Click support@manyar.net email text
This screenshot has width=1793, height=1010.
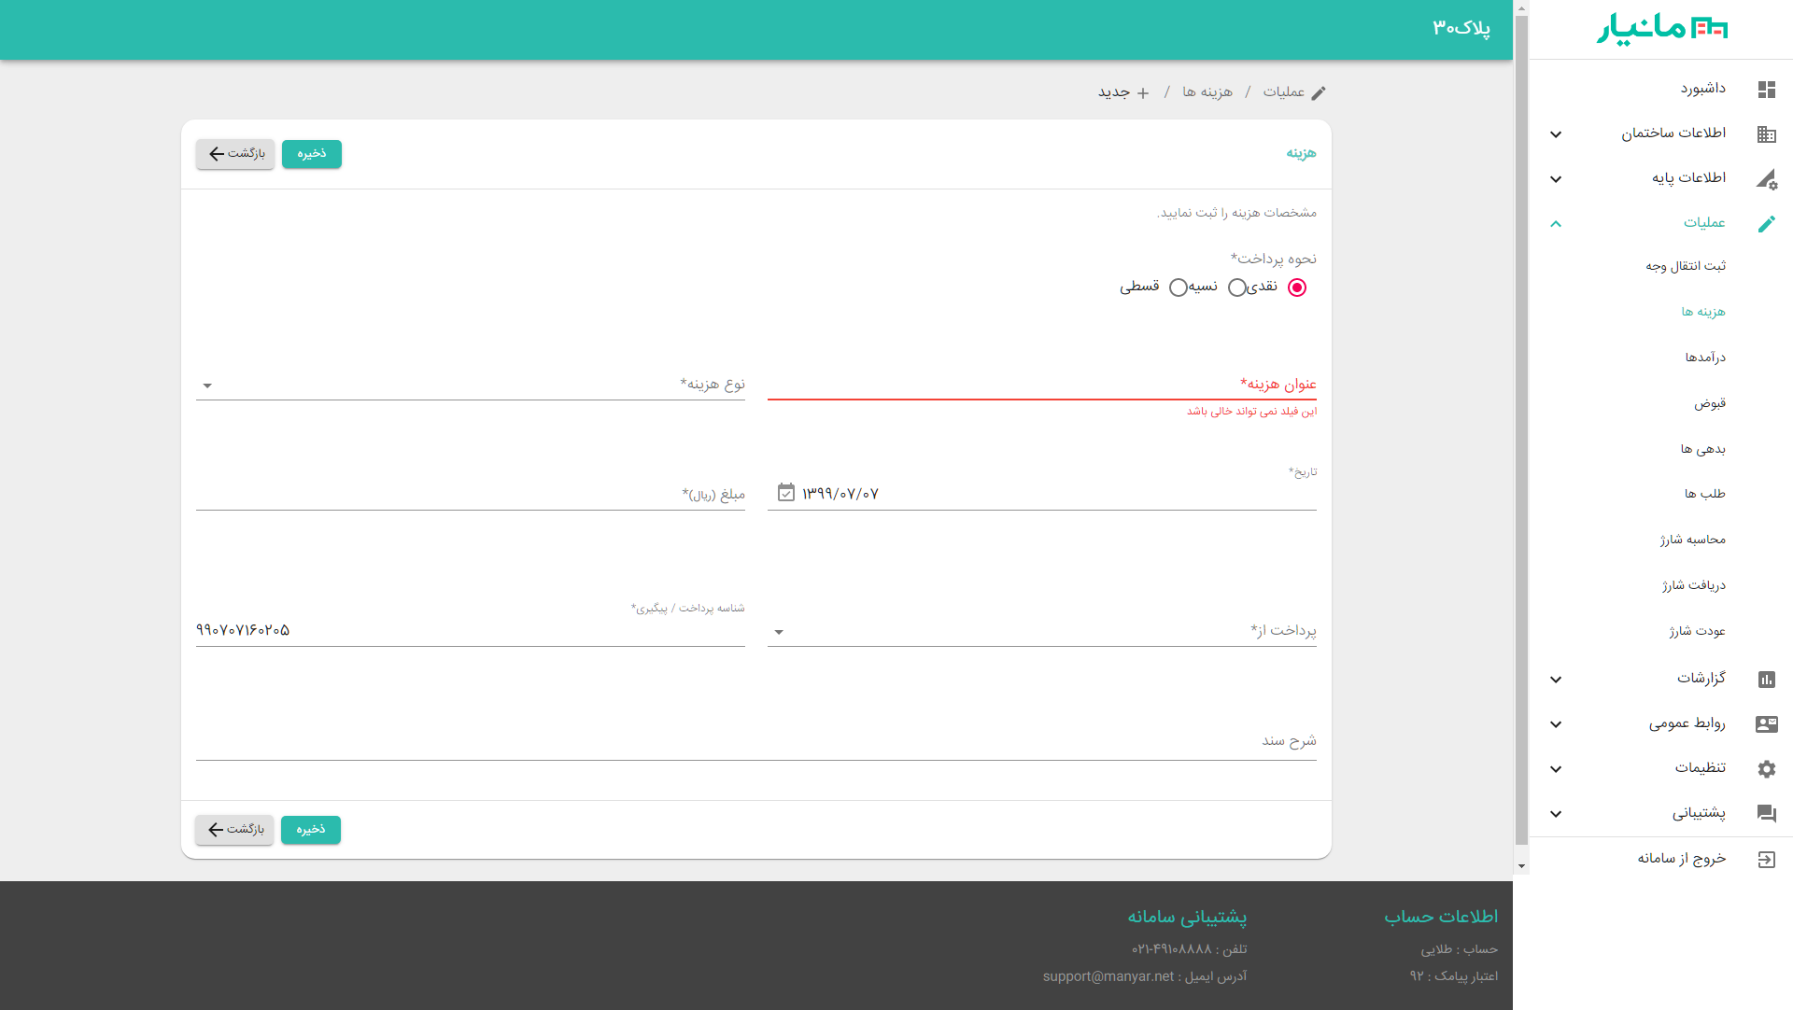click(x=1108, y=976)
